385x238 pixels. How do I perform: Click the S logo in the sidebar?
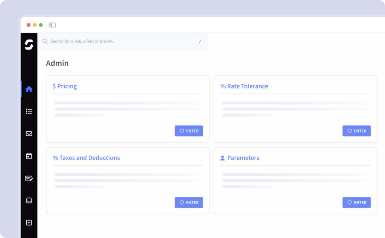coord(29,44)
